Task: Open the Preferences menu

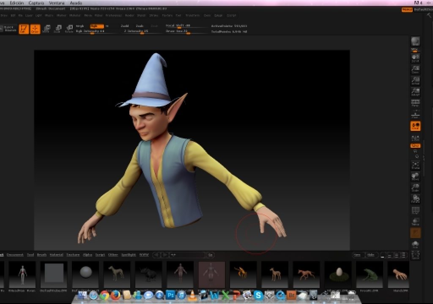Action: click(113, 16)
